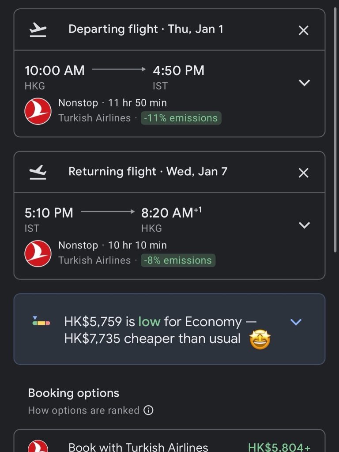
Task: Expand the HK$5,759 price insights panel
Action: pyautogui.click(x=296, y=322)
